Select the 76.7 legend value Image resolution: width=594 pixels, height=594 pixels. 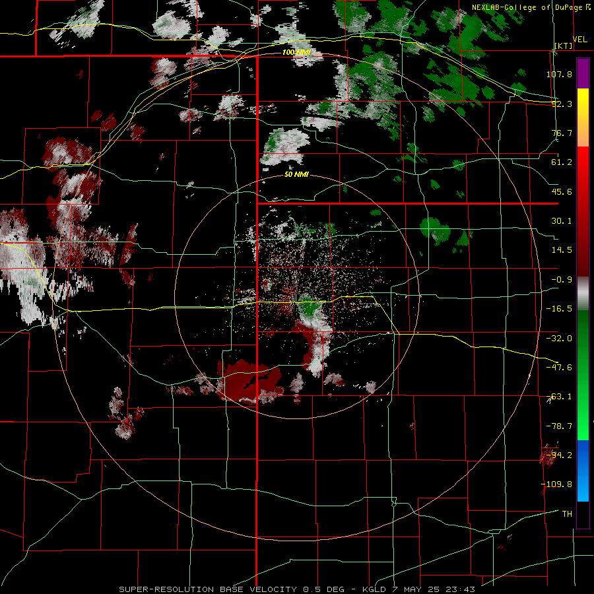click(562, 133)
